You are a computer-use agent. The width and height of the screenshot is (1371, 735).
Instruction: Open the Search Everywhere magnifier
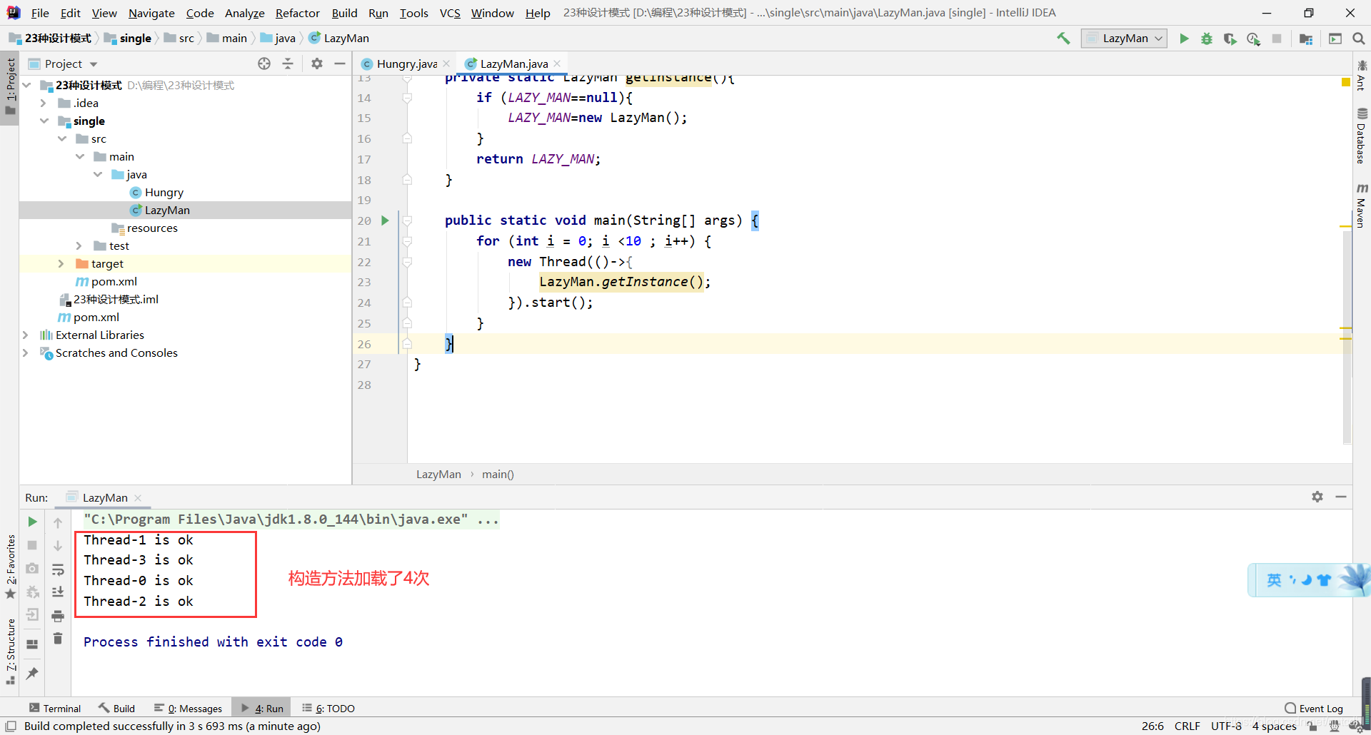(x=1358, y=39)
